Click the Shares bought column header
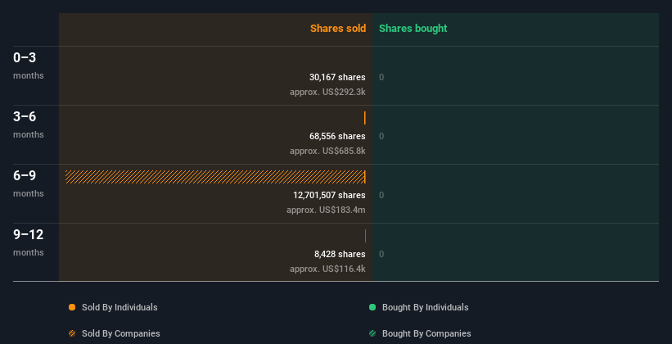Screen dimensions: 672x344 coord(413,29)
